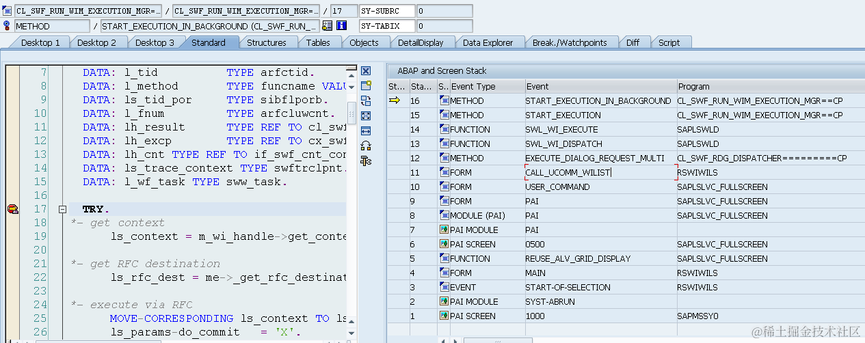Click the program icon beside CL_SWF_RUN_WIM_EXECUTION_MGR field
Viewport: 865px width, 343px height.
pyautogui.click(x=8, y=11)
